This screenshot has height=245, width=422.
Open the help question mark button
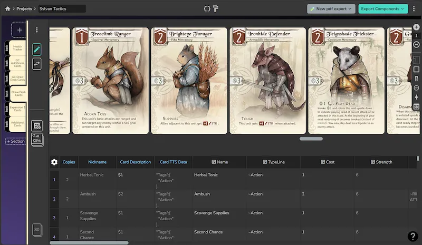point(413,236)
